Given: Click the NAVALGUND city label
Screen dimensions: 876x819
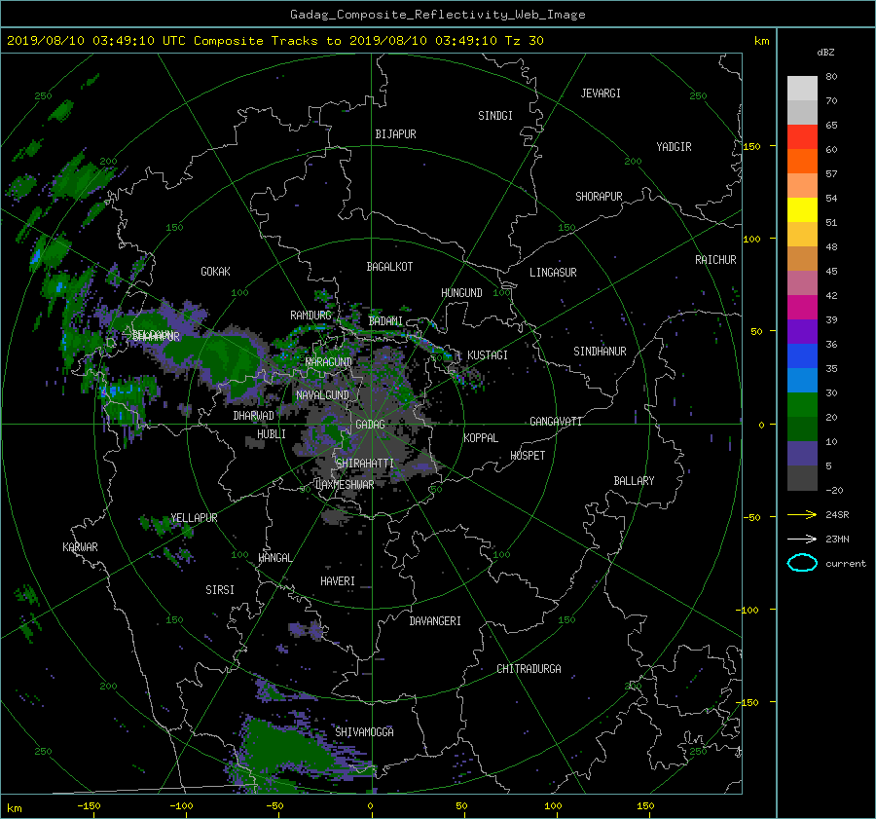Looking at the screenshot, I should pyautogui.click(x=322, y=395).
